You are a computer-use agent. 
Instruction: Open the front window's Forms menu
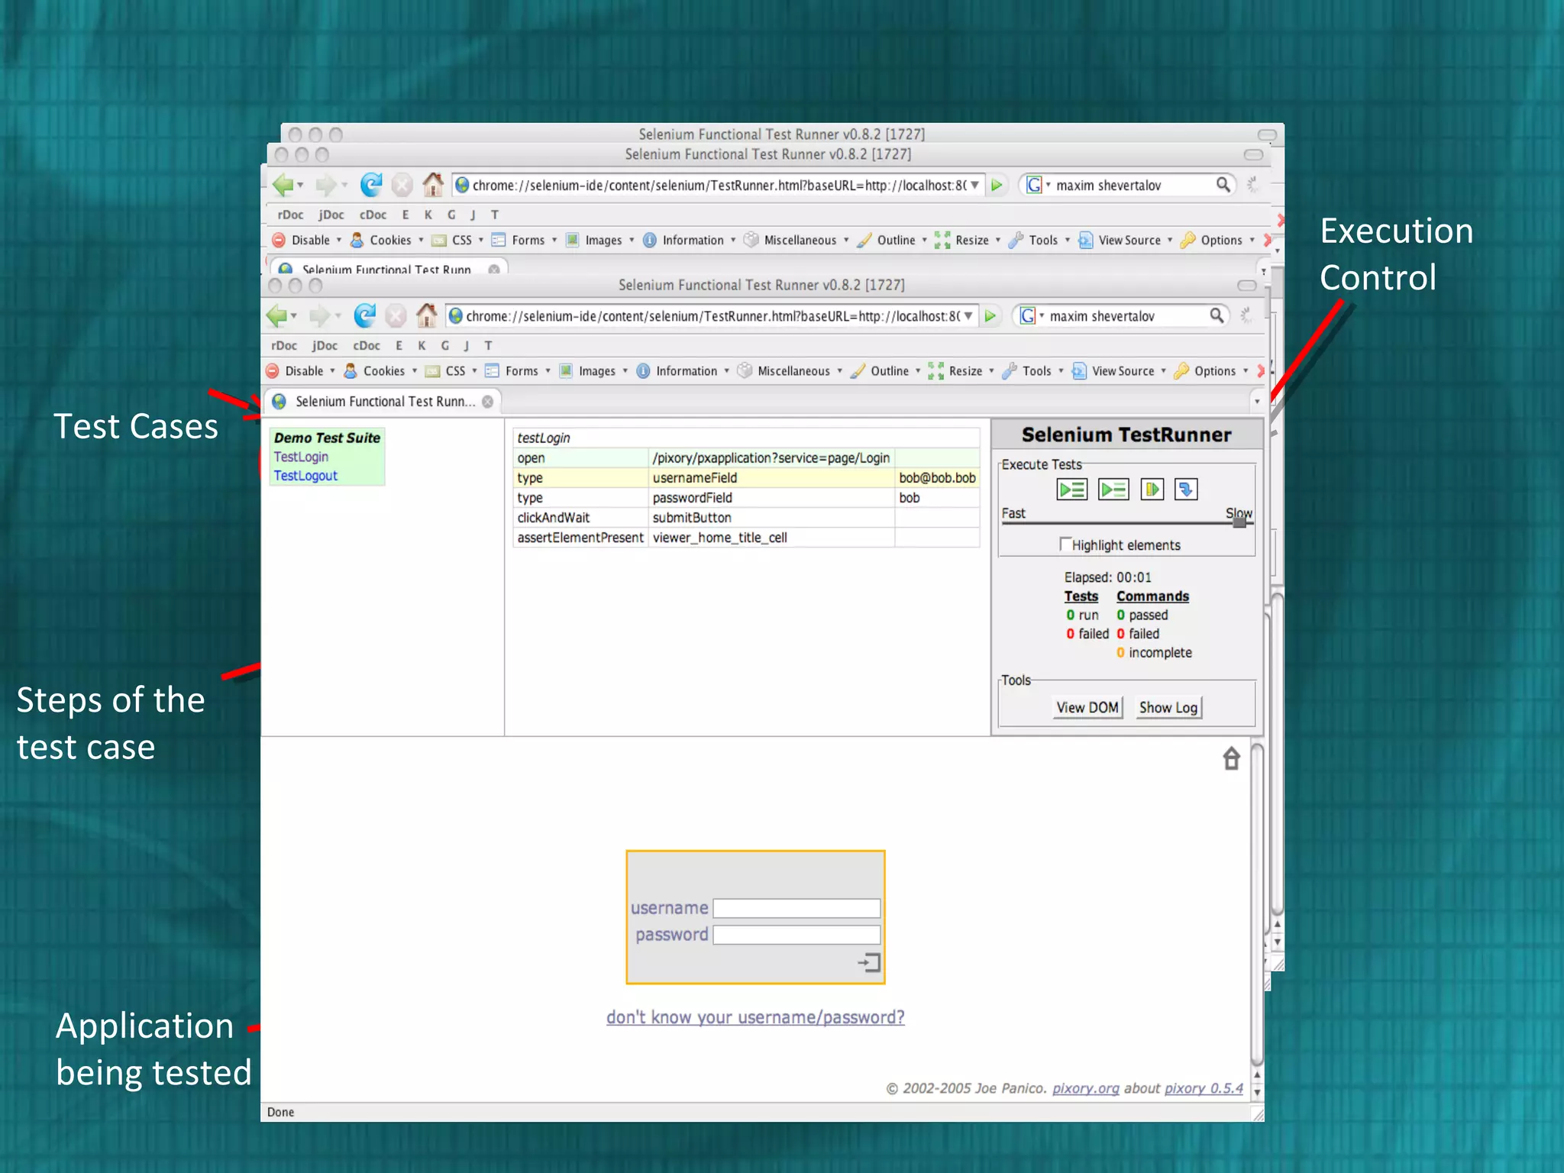click(x=518, y=371)
